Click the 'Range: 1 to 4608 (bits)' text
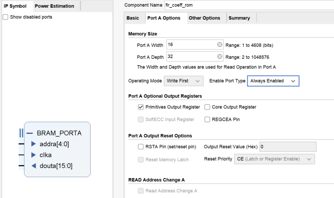Viewport: 334px width, 198px height. [x=249, y=45]
